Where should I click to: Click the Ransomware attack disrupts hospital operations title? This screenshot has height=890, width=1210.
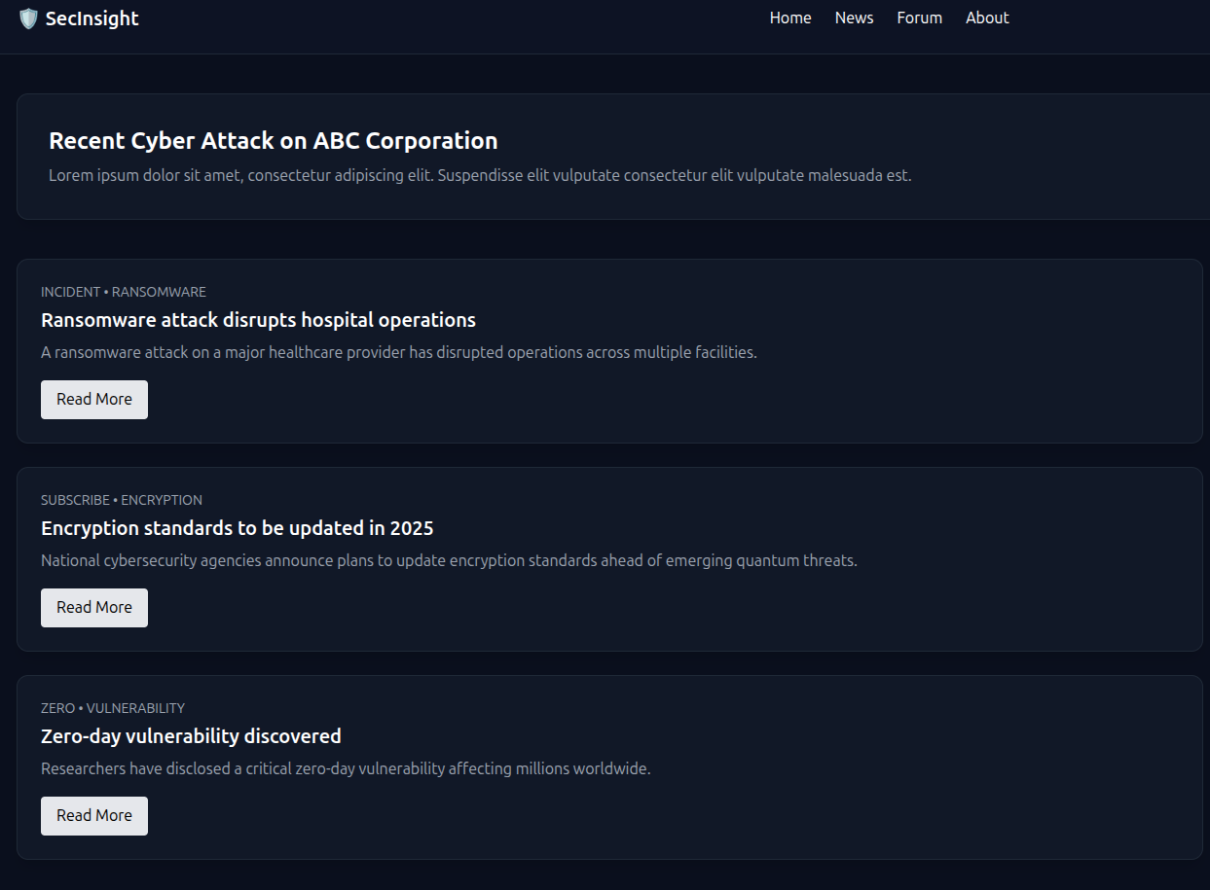[x=258, y=320]
